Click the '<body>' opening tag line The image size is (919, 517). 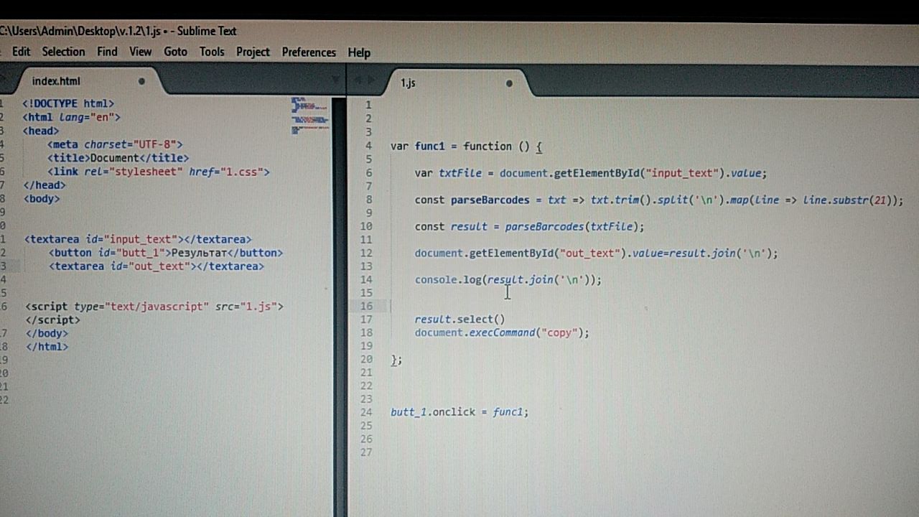click(42, 198)
